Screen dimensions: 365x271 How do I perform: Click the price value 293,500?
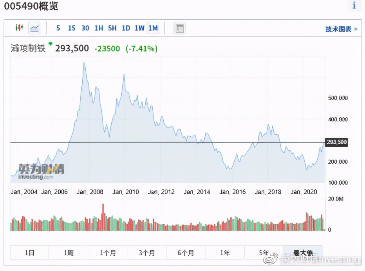[x=72, y=49]
